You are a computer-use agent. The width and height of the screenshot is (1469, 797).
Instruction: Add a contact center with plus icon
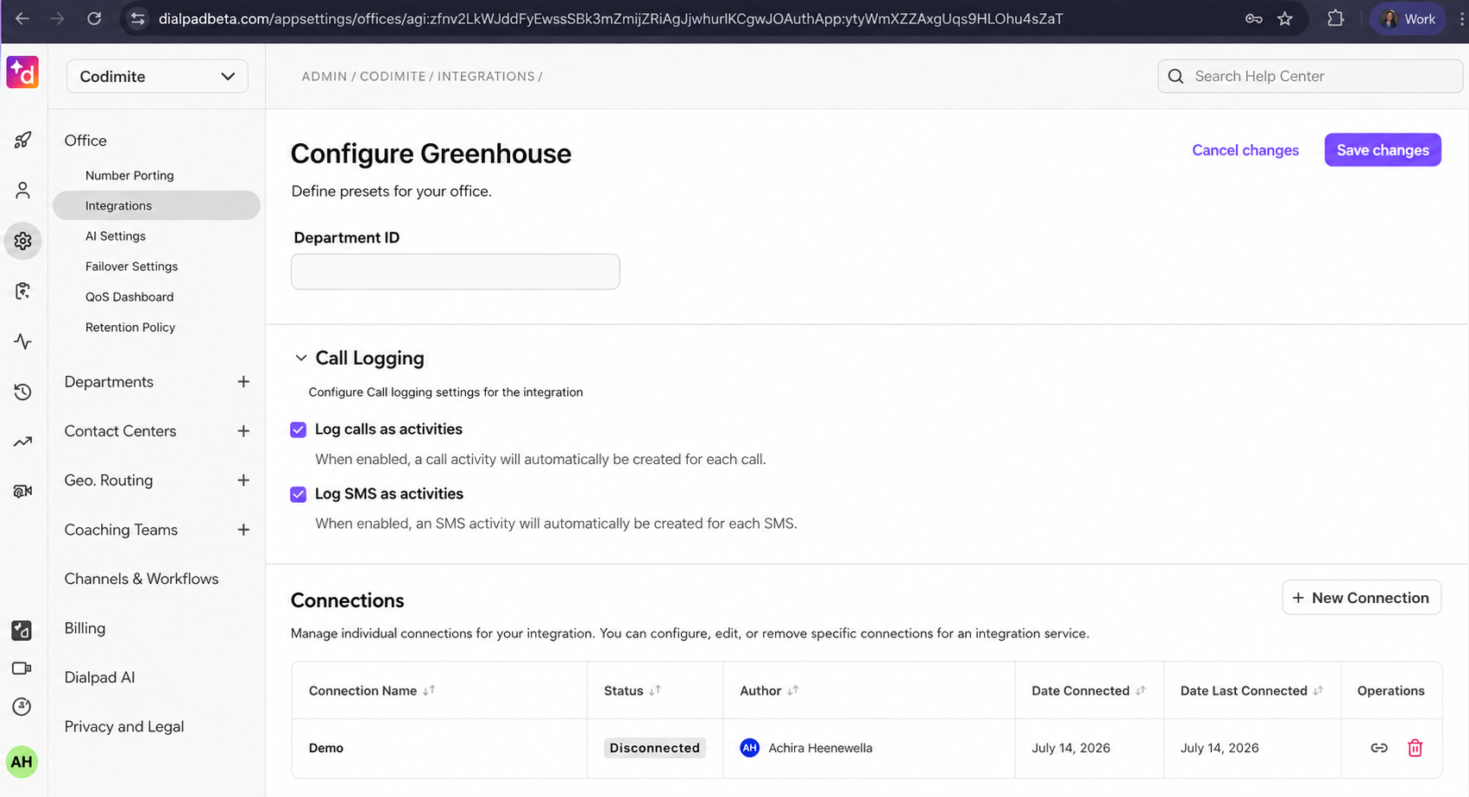tap(243, 430)
